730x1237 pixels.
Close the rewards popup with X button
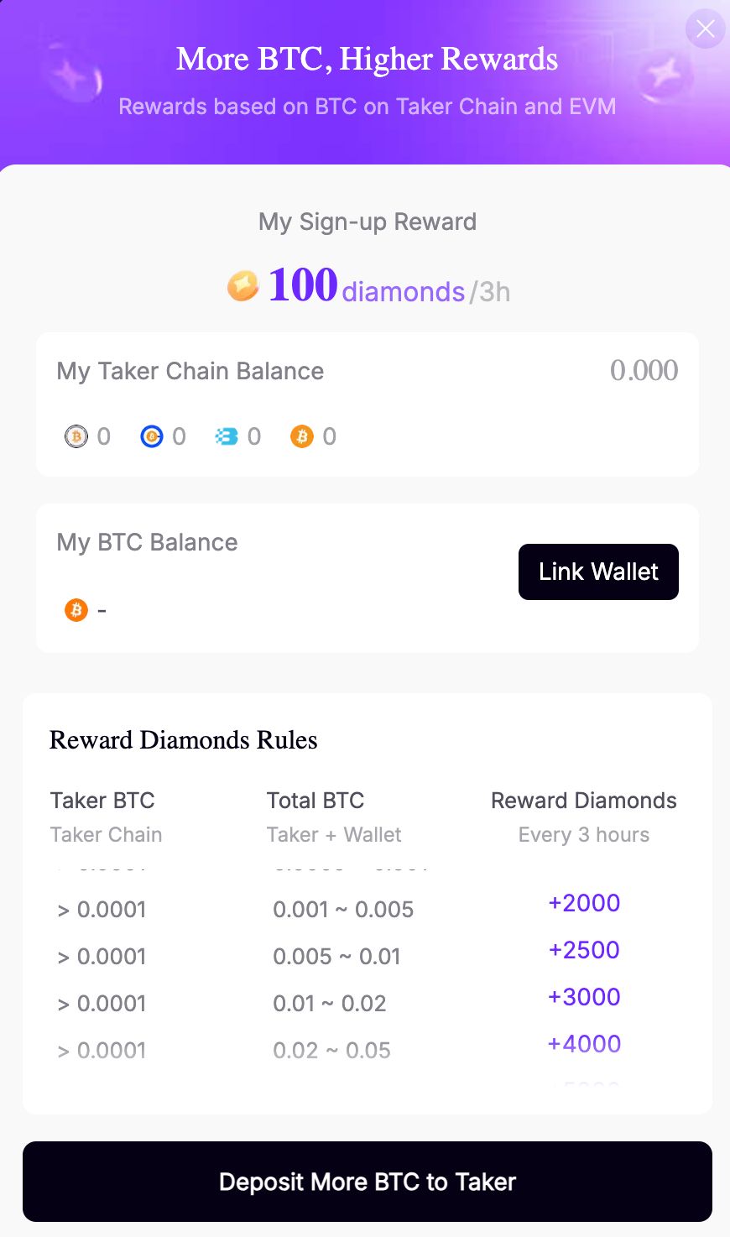click(x=705, y=29)
